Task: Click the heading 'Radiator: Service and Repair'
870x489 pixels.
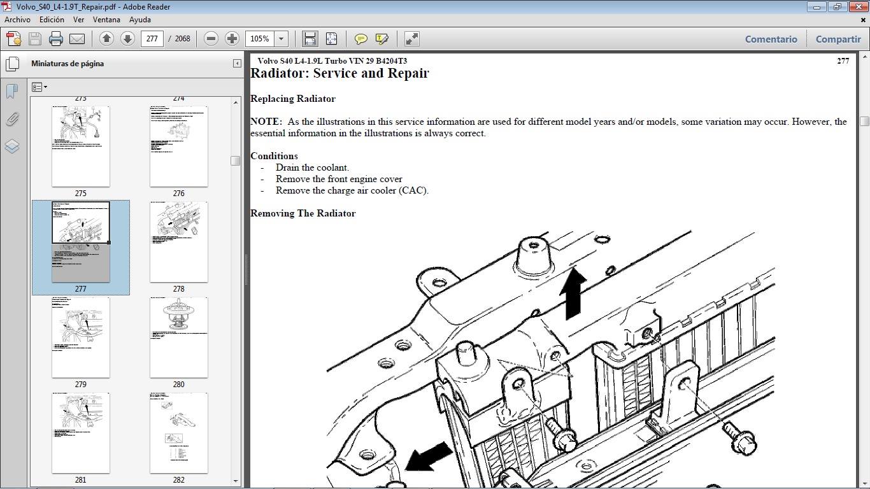Action: [339, 73]
